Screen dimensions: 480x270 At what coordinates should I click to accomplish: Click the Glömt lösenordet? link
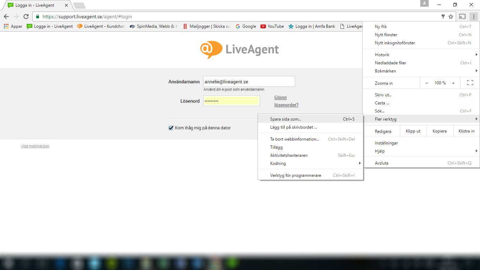pyautogui.click(x=286, y=101)
